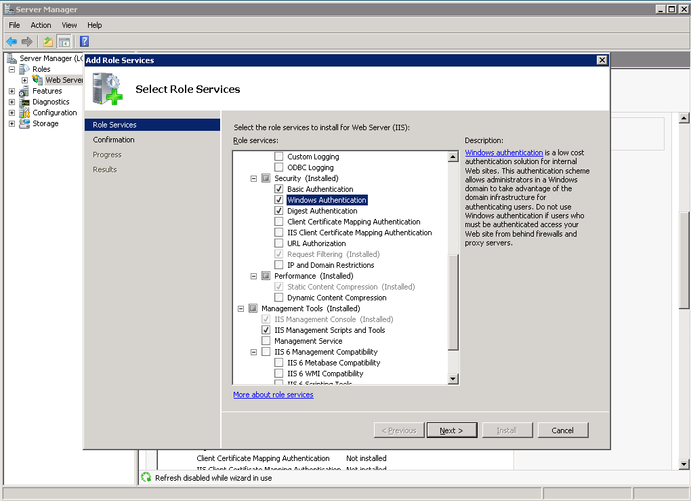Click the blue Help question mark icon

tap(84, 41)
